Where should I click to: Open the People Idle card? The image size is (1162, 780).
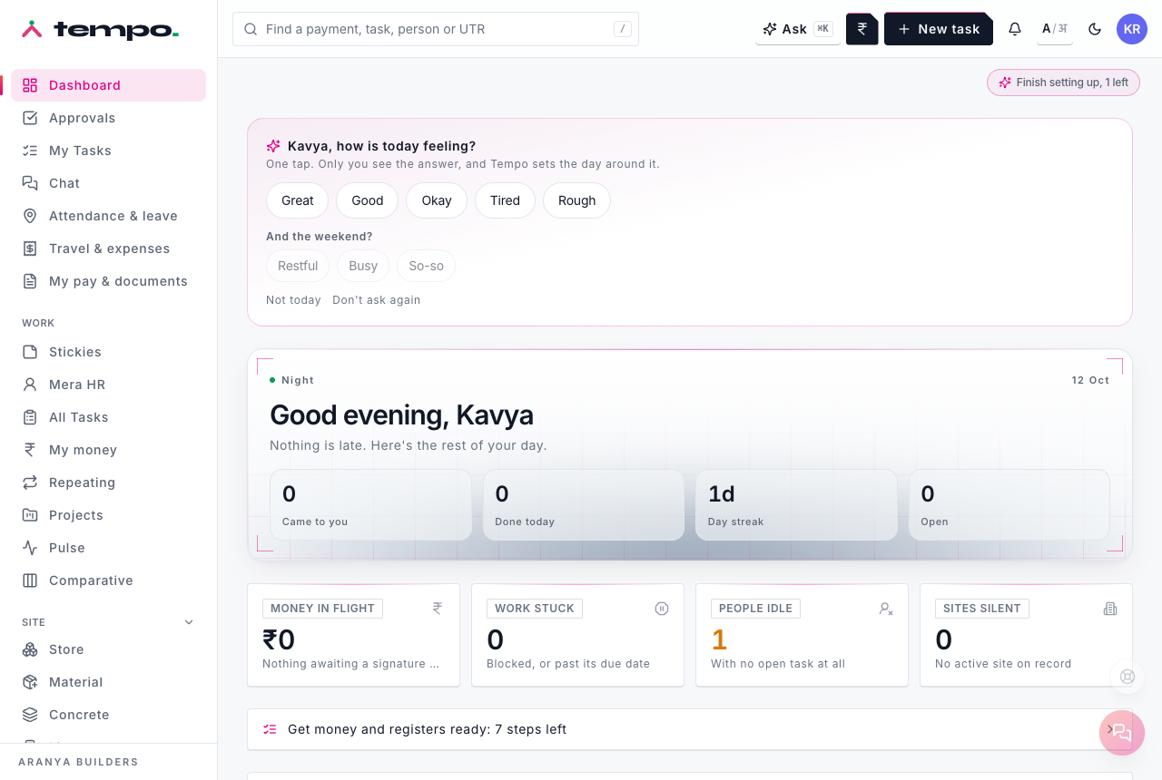point(802,635)
